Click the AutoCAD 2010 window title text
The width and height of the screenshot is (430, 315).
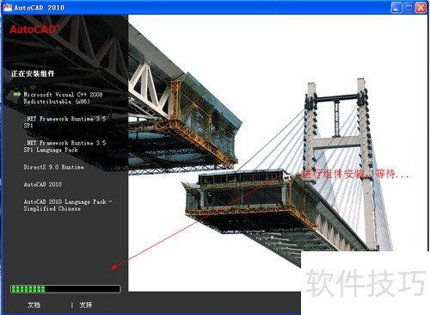(x=40, y=8)
